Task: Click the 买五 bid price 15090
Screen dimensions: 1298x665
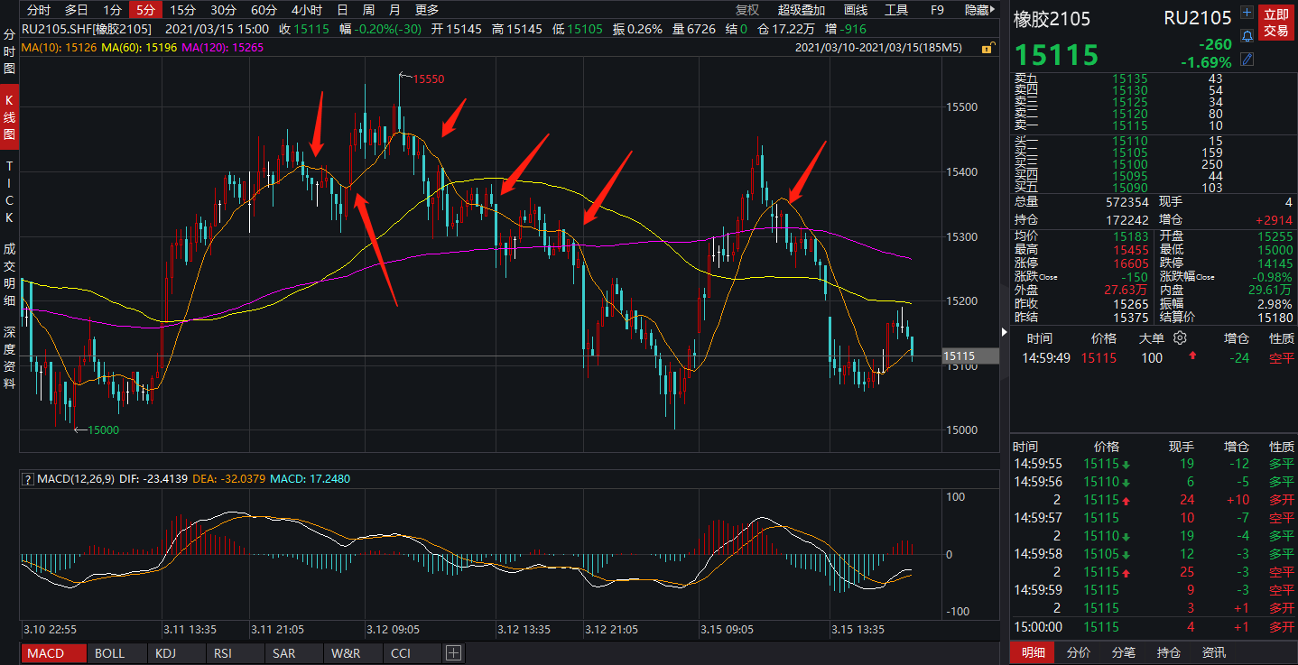Action: (1129, 188)
